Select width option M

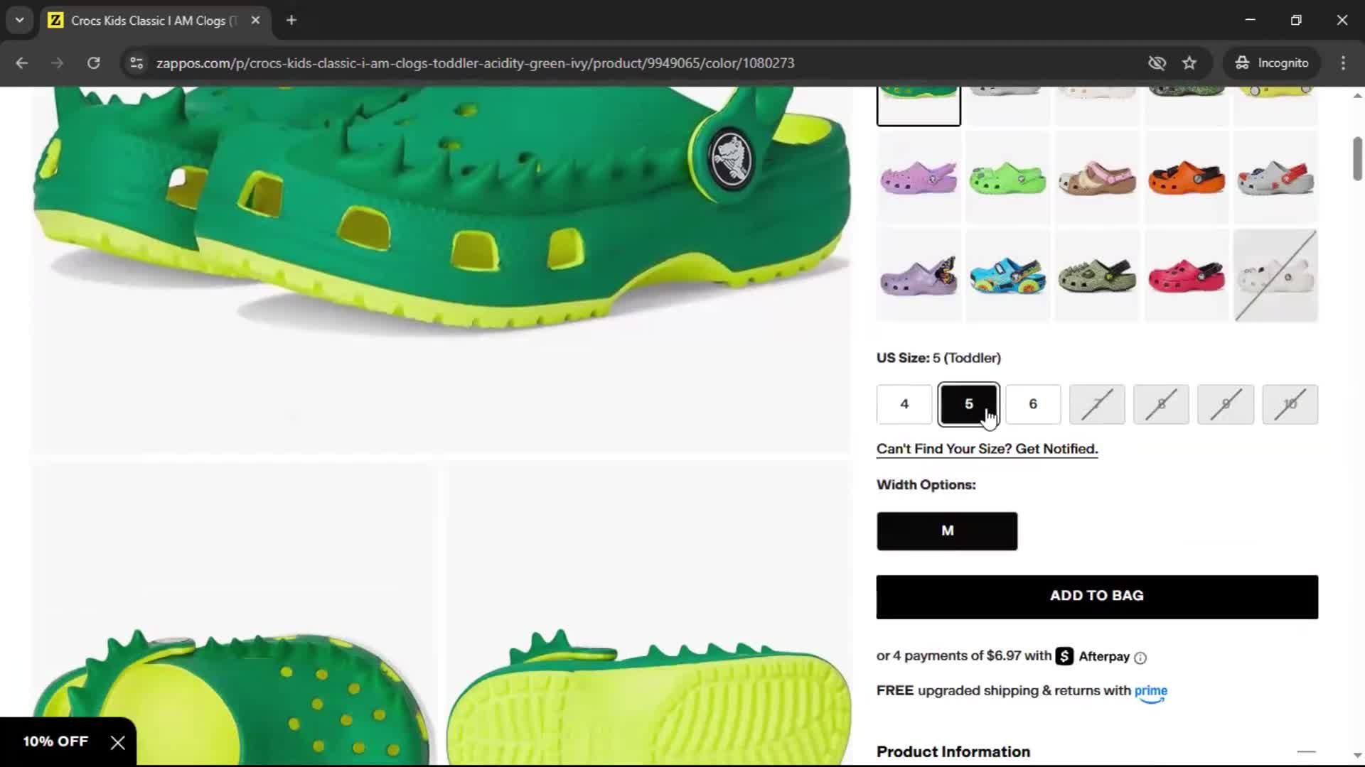[x=947, y=531]
